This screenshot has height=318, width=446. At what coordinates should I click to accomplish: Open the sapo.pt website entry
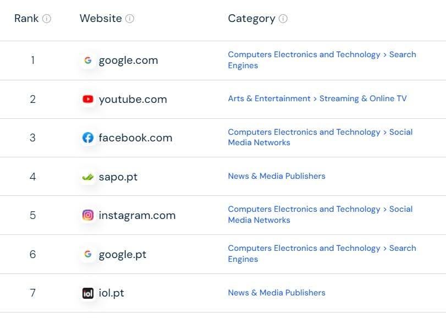[x=118, y=177]
